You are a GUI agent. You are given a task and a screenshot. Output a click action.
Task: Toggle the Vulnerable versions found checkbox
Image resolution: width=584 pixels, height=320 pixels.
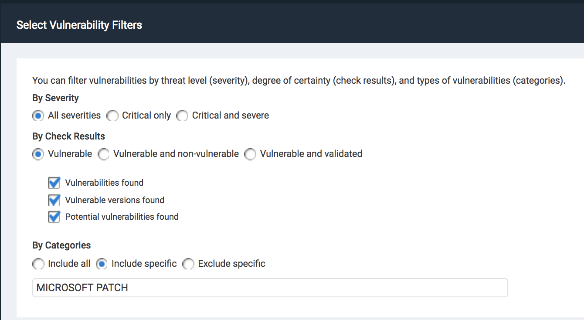click(54, 200)
